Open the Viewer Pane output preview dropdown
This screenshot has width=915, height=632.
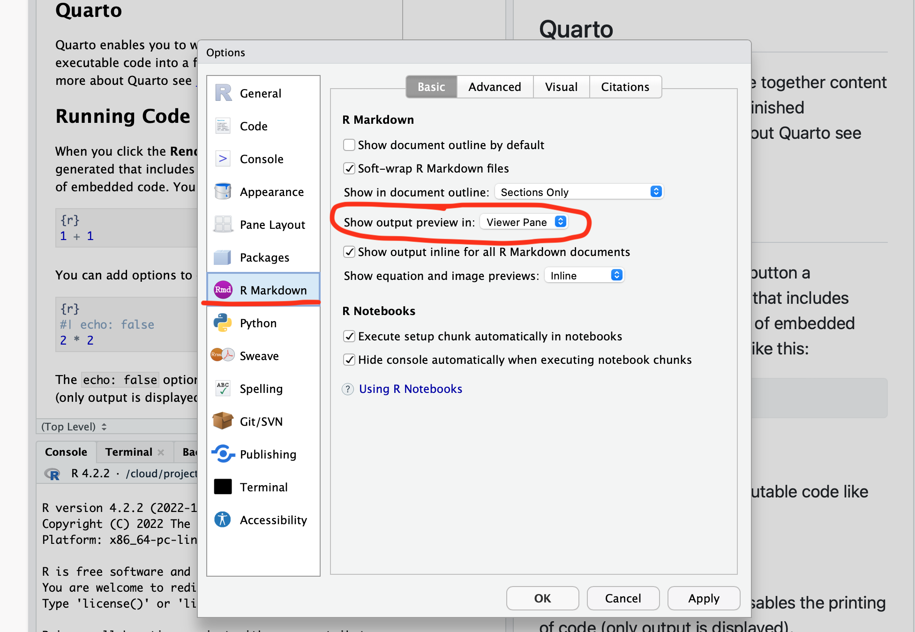[x=525, y=222]
